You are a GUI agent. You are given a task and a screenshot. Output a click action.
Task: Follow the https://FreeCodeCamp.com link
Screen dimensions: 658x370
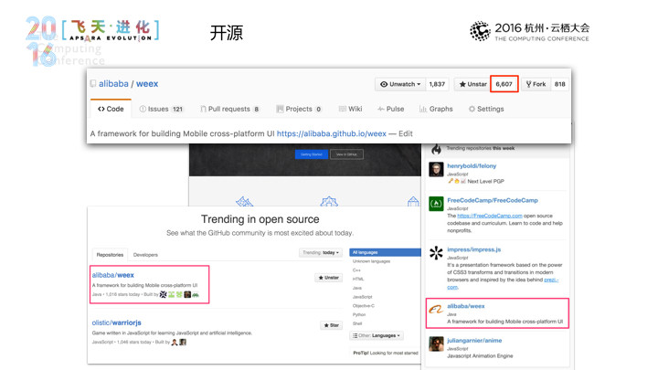[490, 216]
